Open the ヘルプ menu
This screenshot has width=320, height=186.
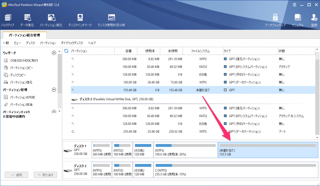pyautogui.click(x=92, y=43)
